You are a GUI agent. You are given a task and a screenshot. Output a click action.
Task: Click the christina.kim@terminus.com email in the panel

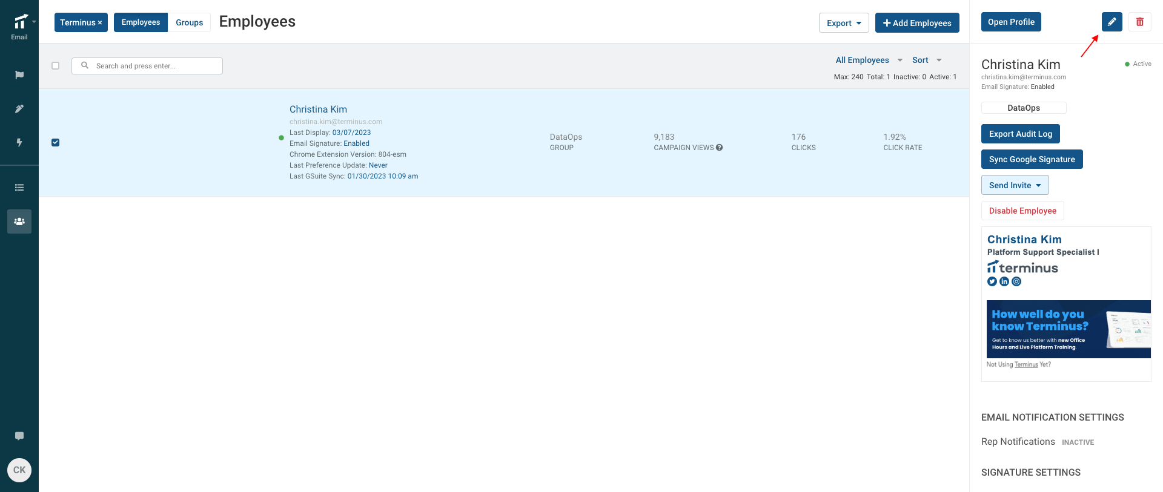(x=1024, y=77)
